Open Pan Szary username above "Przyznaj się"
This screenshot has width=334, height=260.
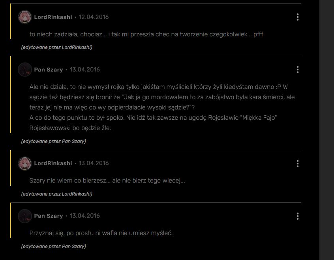pyautogui.click(x=49, y=216)
